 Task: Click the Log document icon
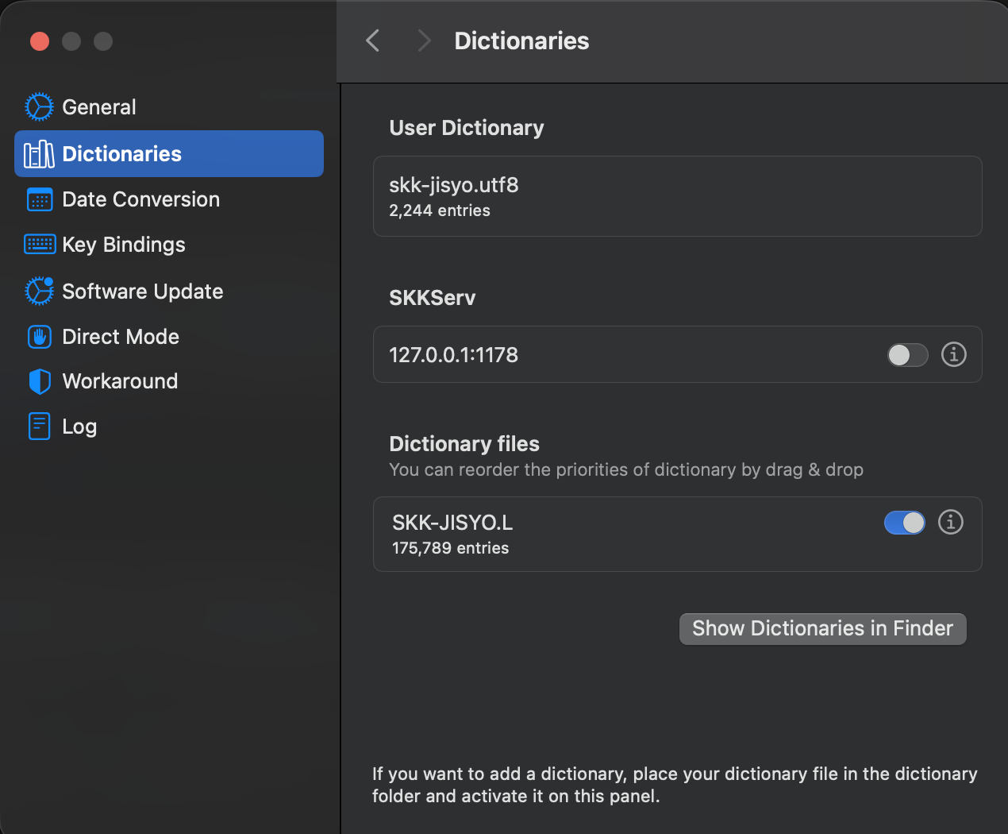[x=39, y=427]
